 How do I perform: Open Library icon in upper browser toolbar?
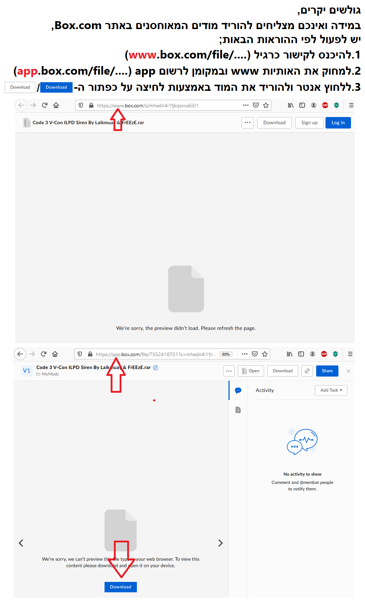[291, 105]
